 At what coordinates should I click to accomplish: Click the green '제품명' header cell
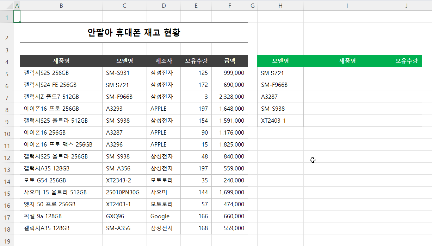(347, 61)
